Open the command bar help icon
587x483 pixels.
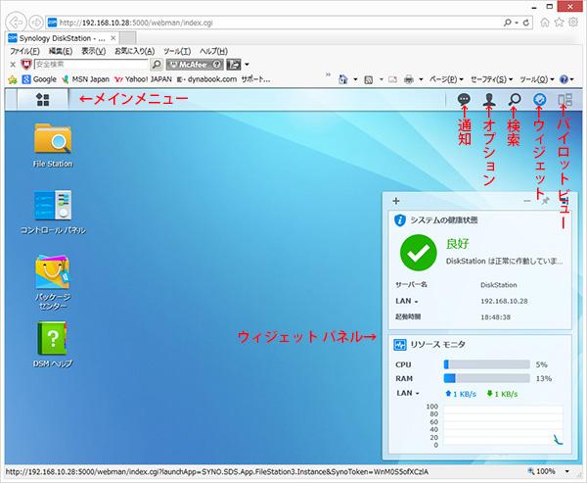coord(564,79)
